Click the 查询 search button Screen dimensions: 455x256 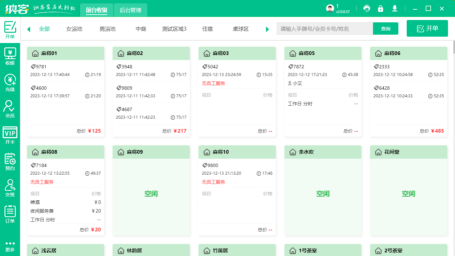pyautogui.click(x=385, y=29)
